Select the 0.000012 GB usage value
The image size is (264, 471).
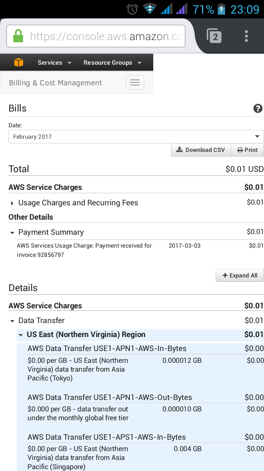182,361
